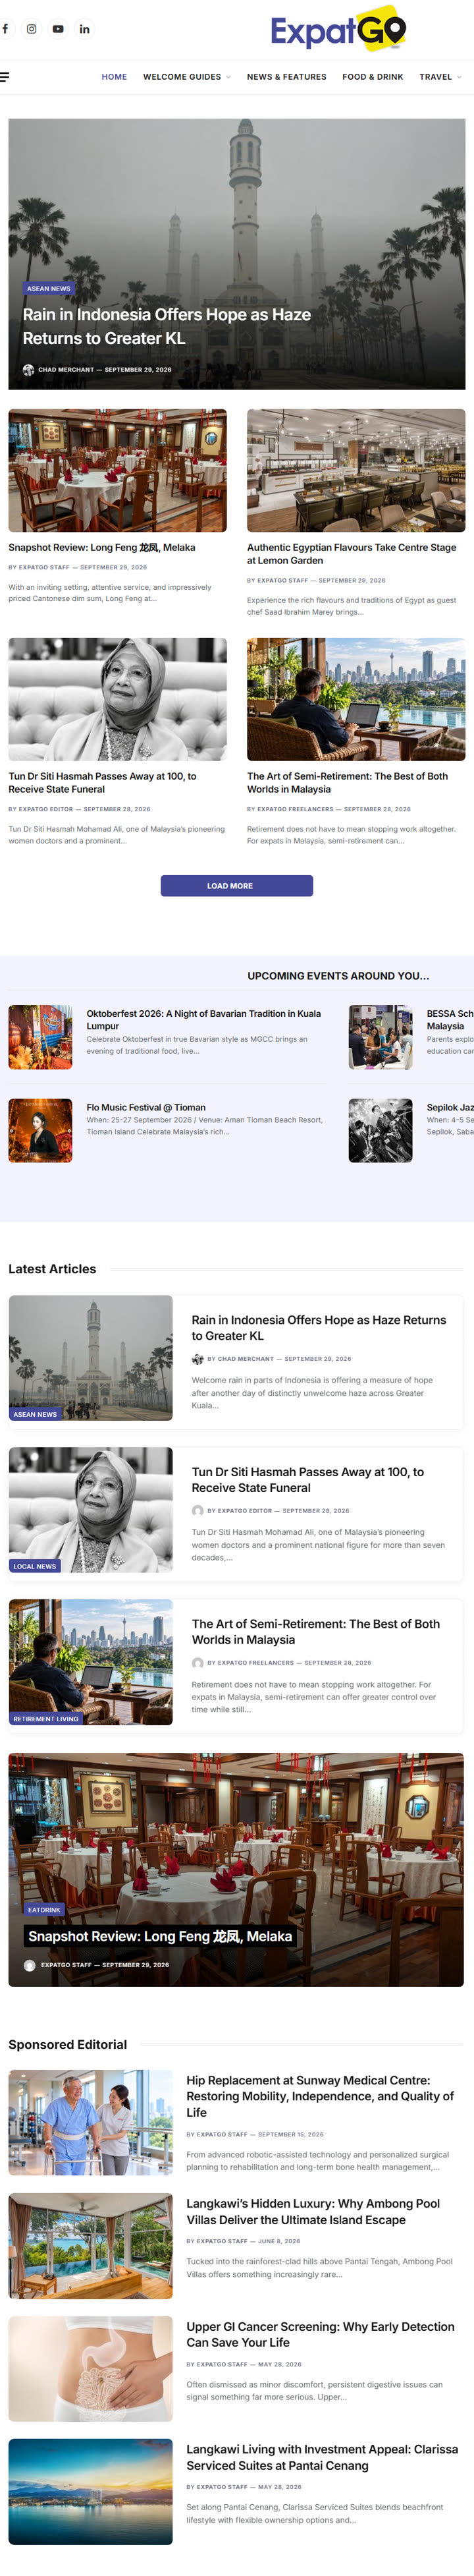Click ASEAN NEWS tag on hero image
Screen dimensions: 474x2576
click(x=49, y=288)
